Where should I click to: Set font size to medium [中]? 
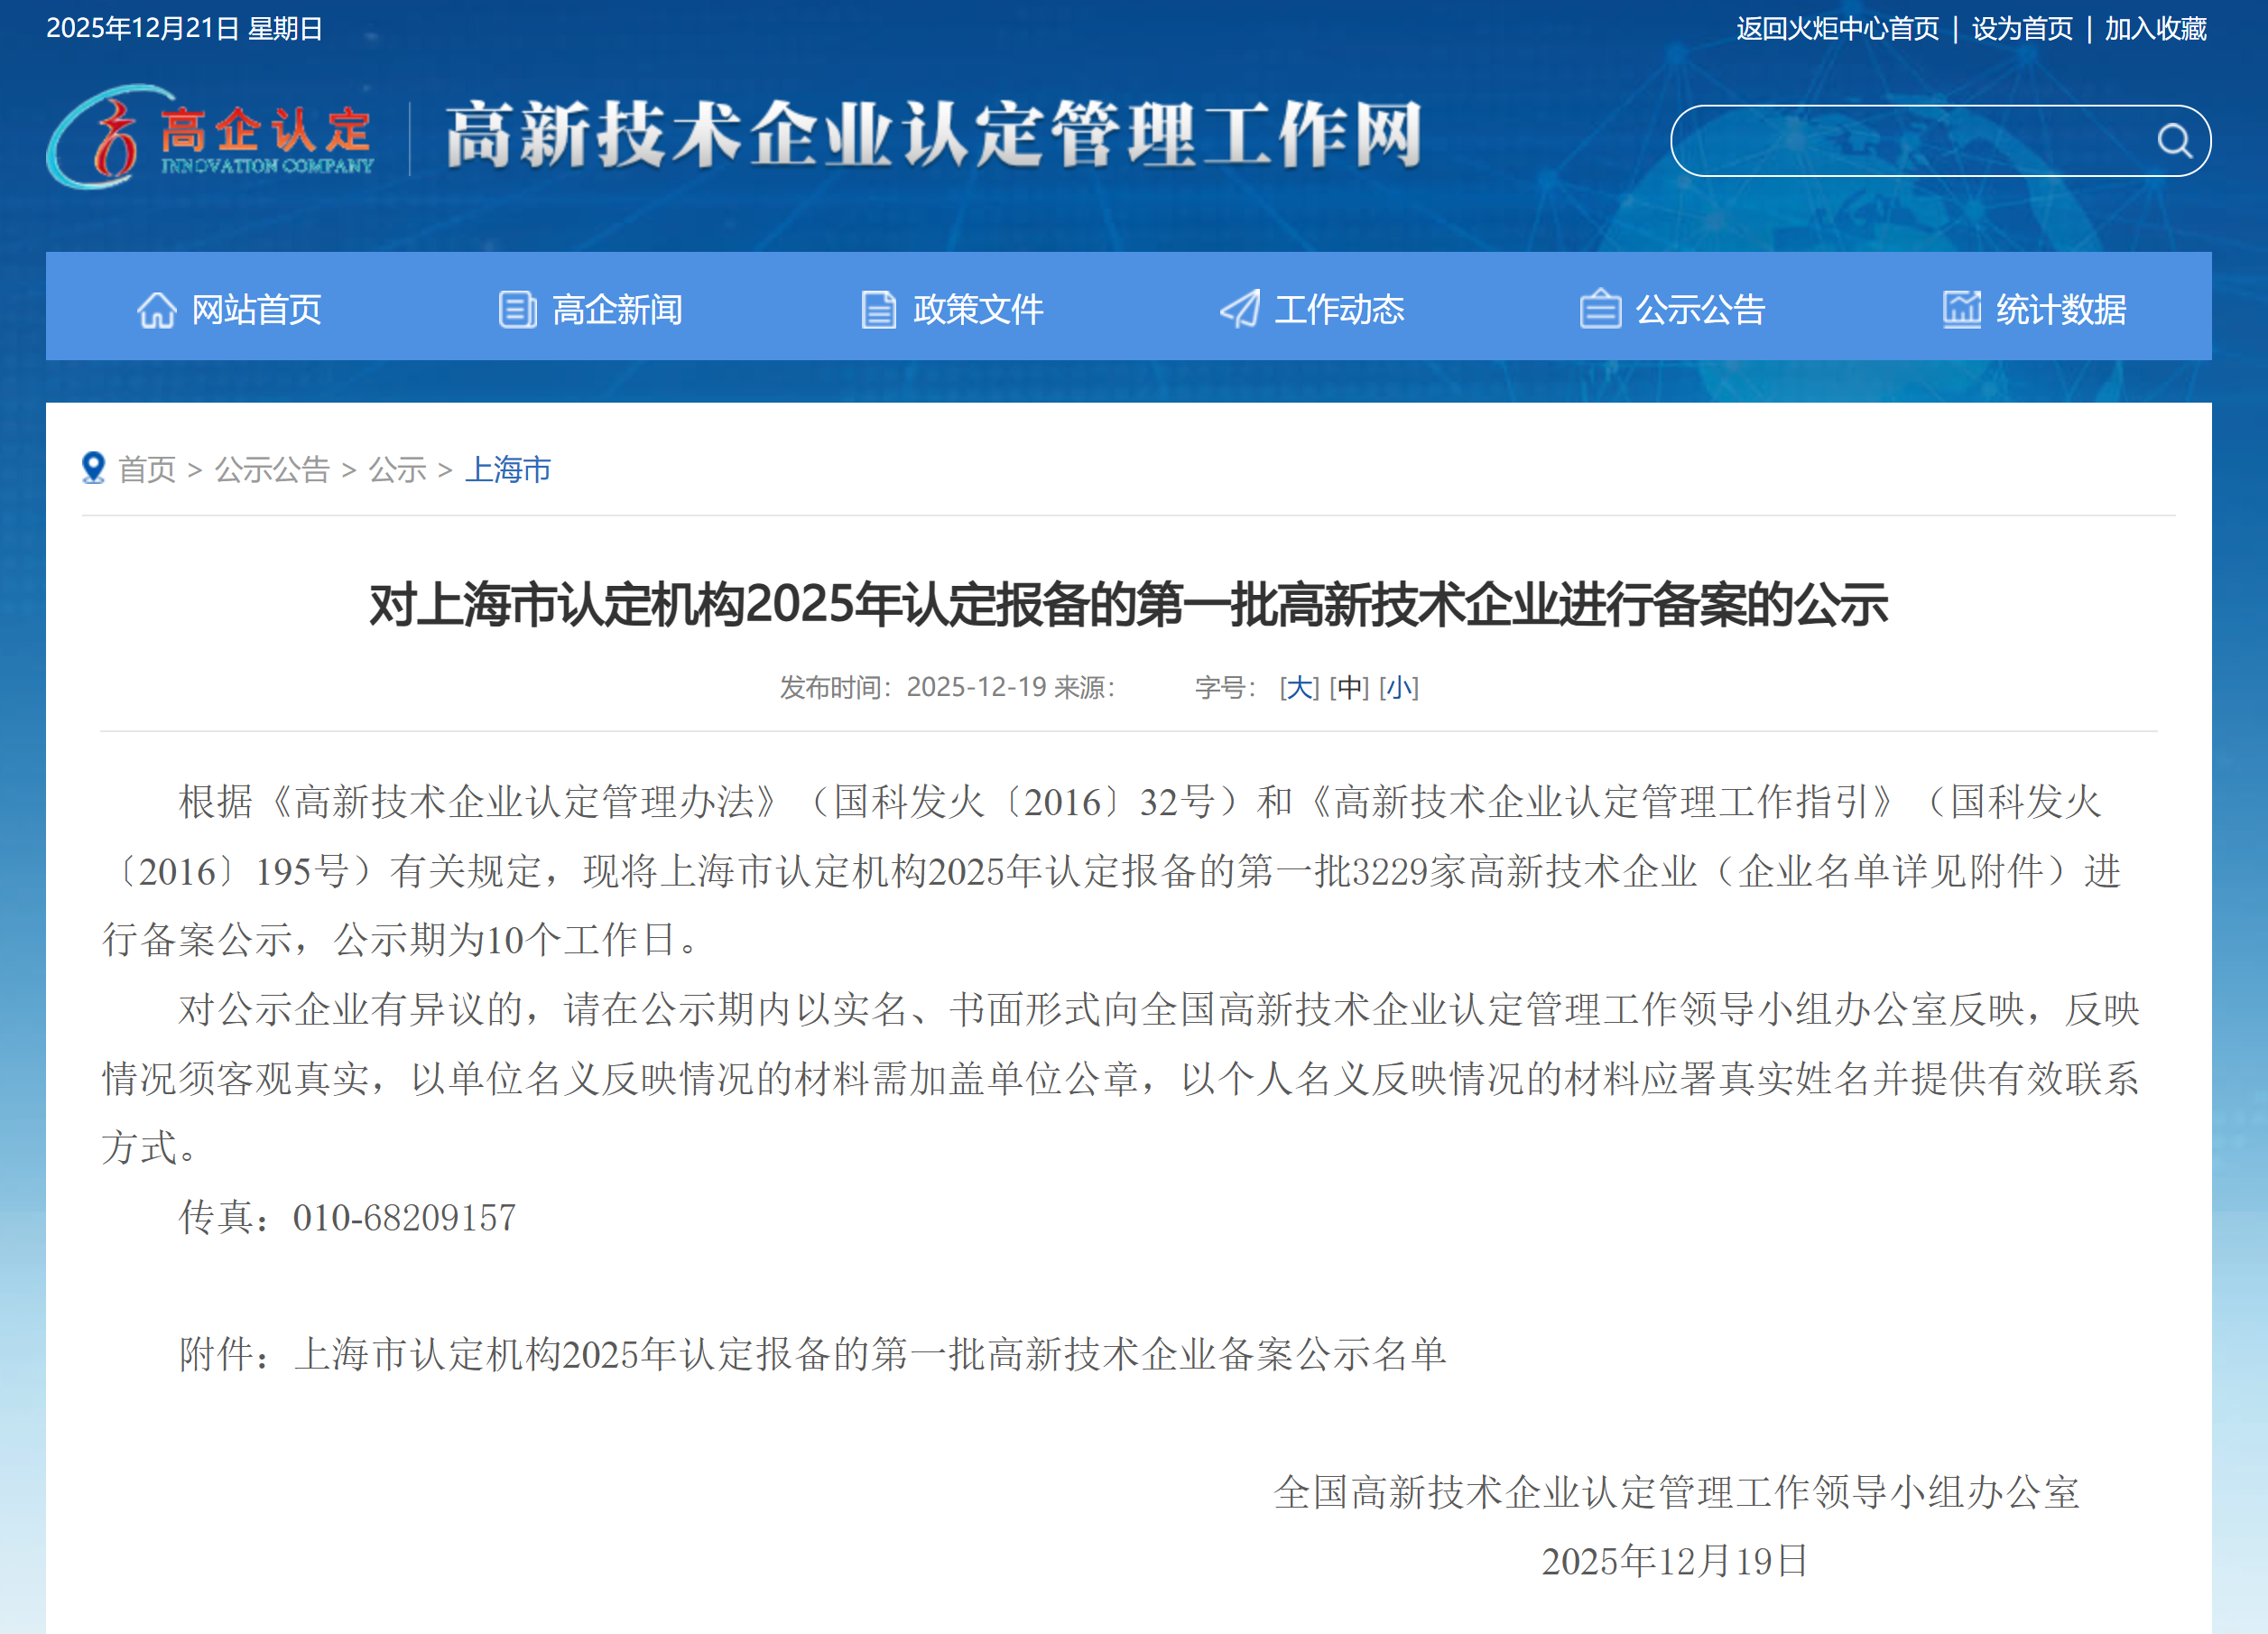[x=1348, y=688]
